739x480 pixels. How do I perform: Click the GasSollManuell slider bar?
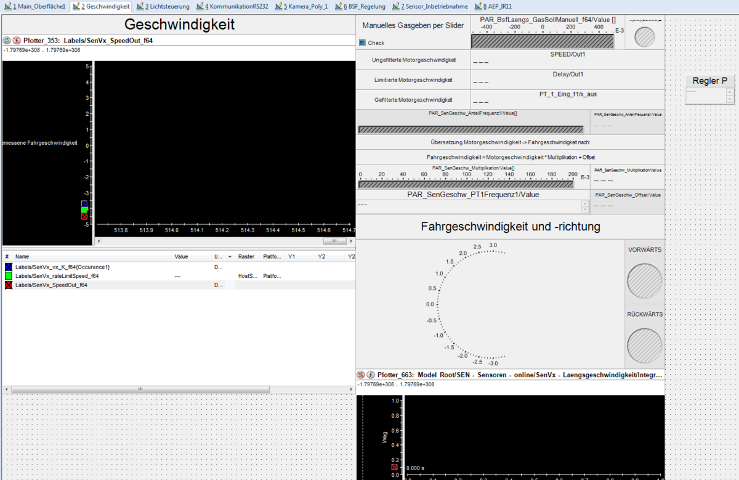click(x=543, y=41)
